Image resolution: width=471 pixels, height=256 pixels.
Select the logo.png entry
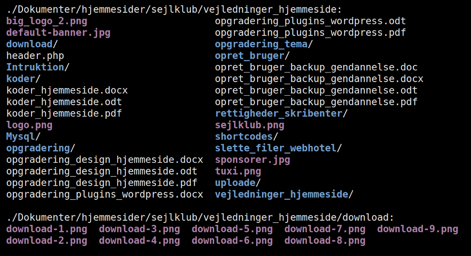(29, 125)
